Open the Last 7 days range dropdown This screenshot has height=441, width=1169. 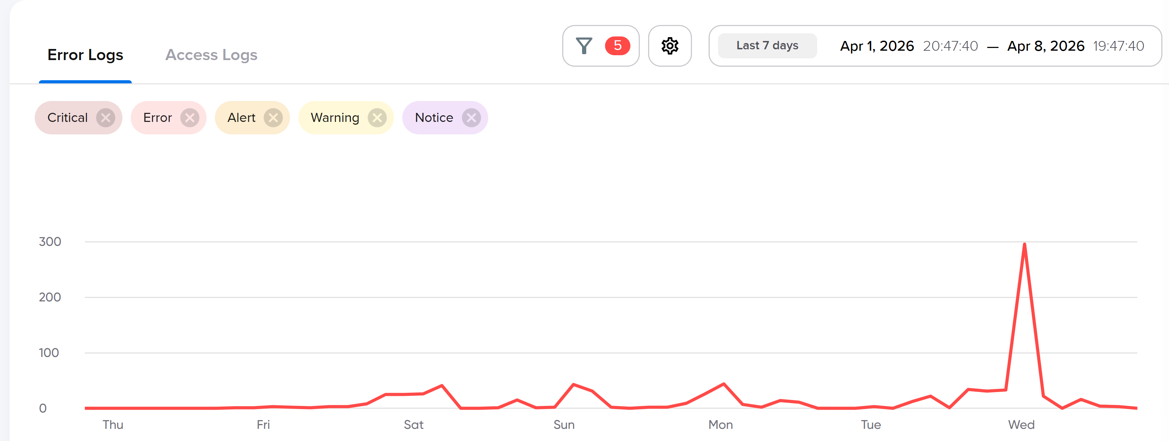point(767,46)
